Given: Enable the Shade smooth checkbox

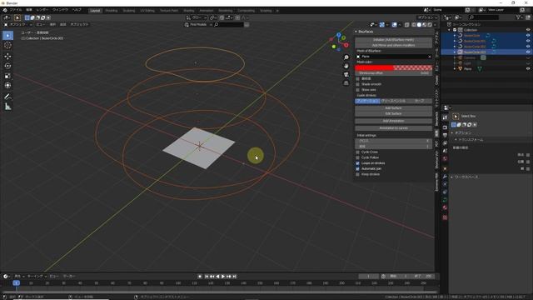Looking at the screenshot, I should point(357,84).
